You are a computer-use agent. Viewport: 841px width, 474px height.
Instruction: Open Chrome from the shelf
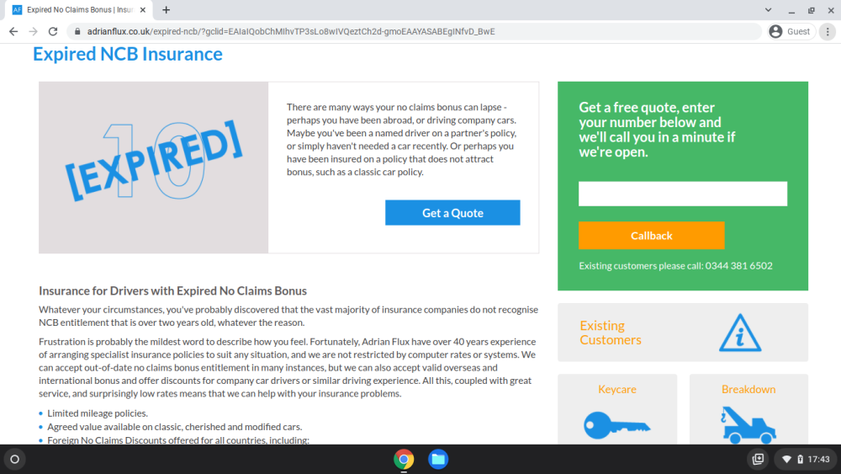click(x=404, y=460)
